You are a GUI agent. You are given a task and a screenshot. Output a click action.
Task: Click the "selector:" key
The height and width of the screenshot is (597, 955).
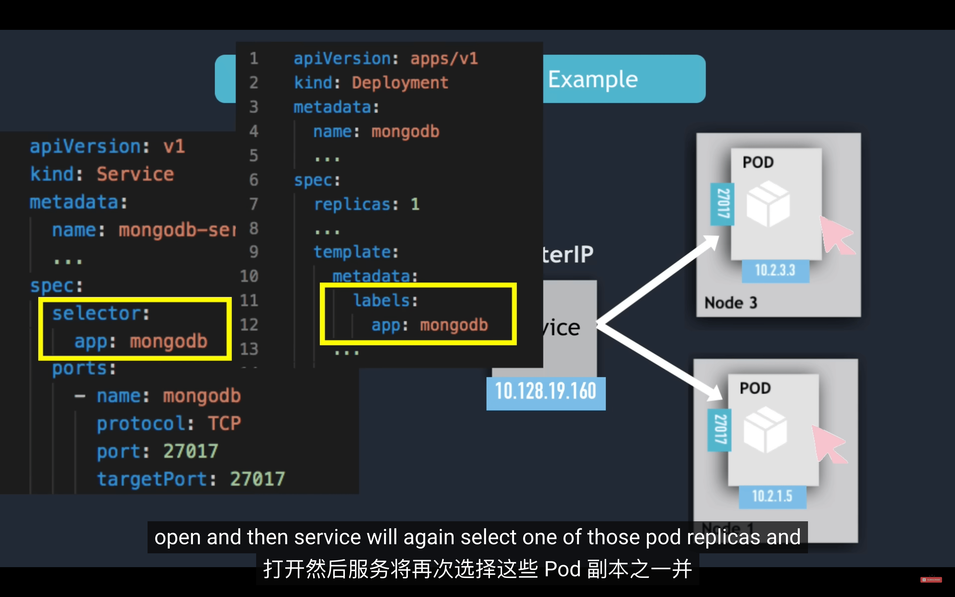click(101, 313)
